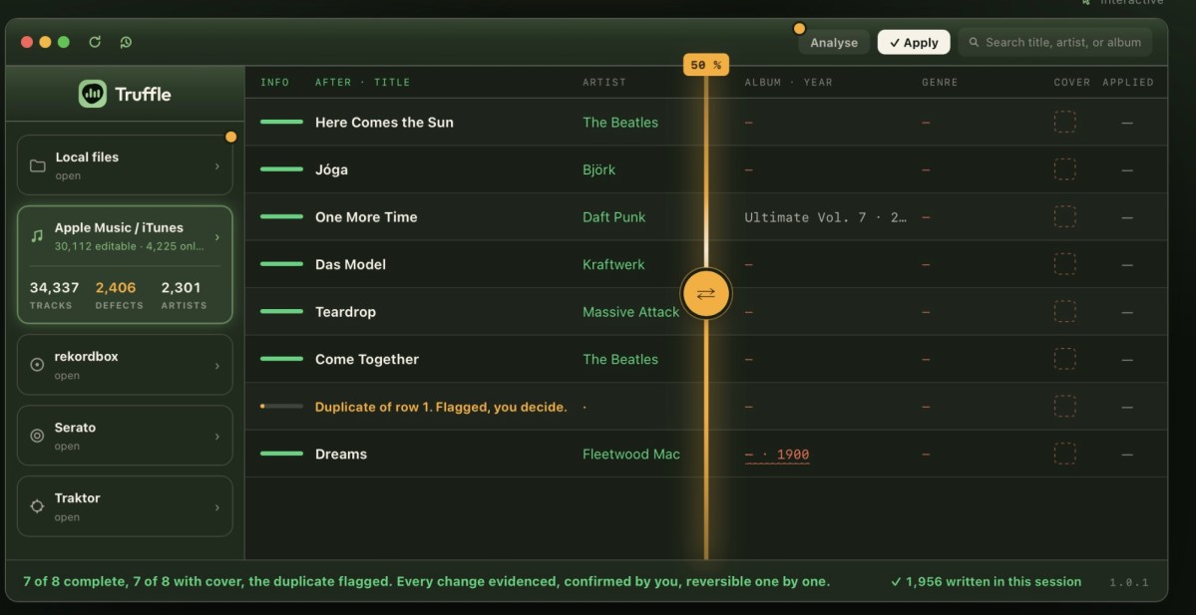
Task: Click the Björk artist name
Action: 598,169
